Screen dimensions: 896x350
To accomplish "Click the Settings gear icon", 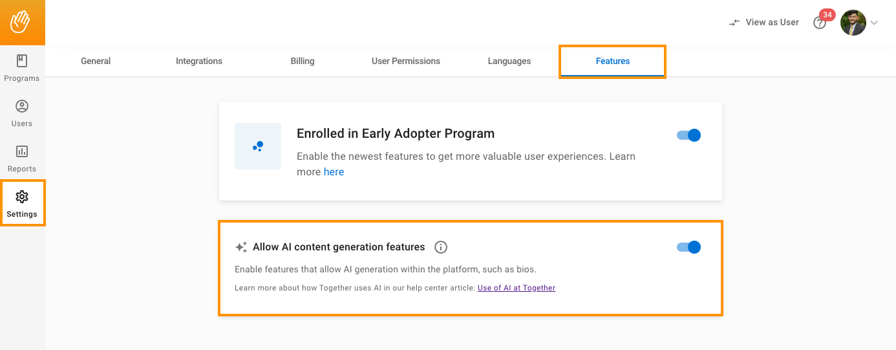I will pyautogui.click(x=22, y=197).
